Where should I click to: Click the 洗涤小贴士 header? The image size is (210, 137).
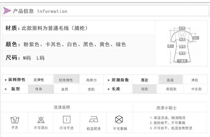[167, 108]
